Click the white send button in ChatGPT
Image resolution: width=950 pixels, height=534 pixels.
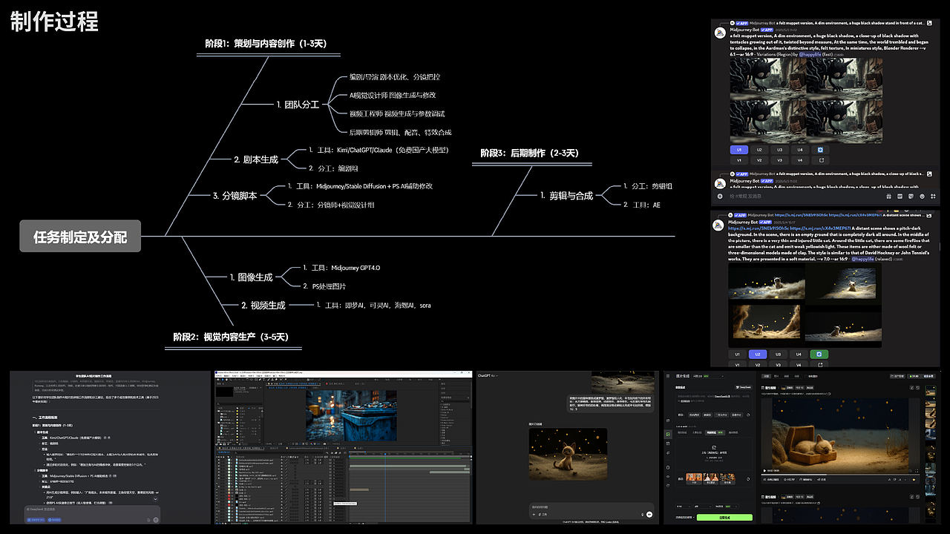tap(650, 514)
